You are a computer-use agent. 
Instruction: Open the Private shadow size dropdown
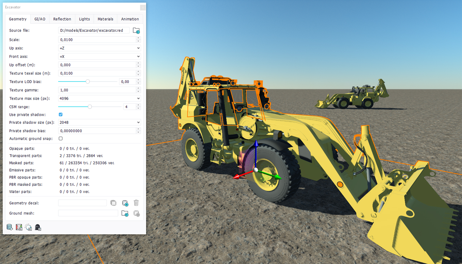tap(99, 123)
